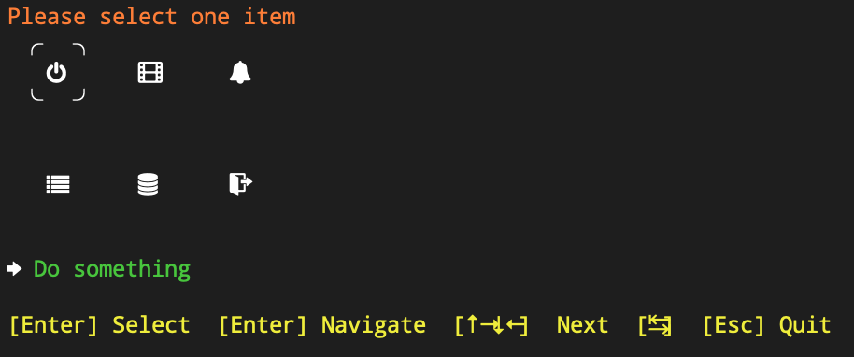Pick the door sign-out icon
This screenshot has height=357, width=854.
click(240, 184)
